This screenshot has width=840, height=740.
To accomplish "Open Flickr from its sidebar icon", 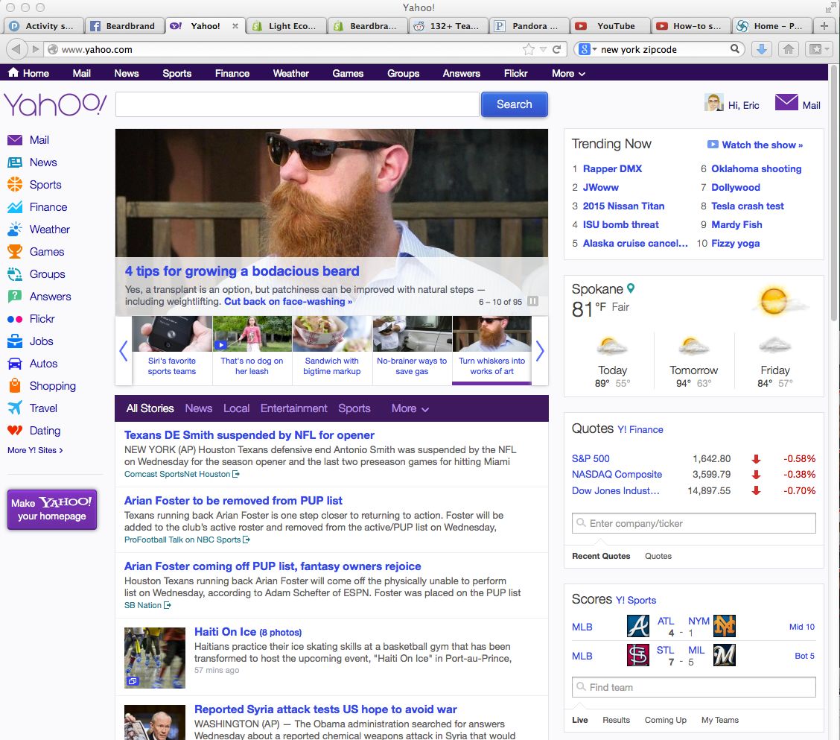I will [16, 319].
